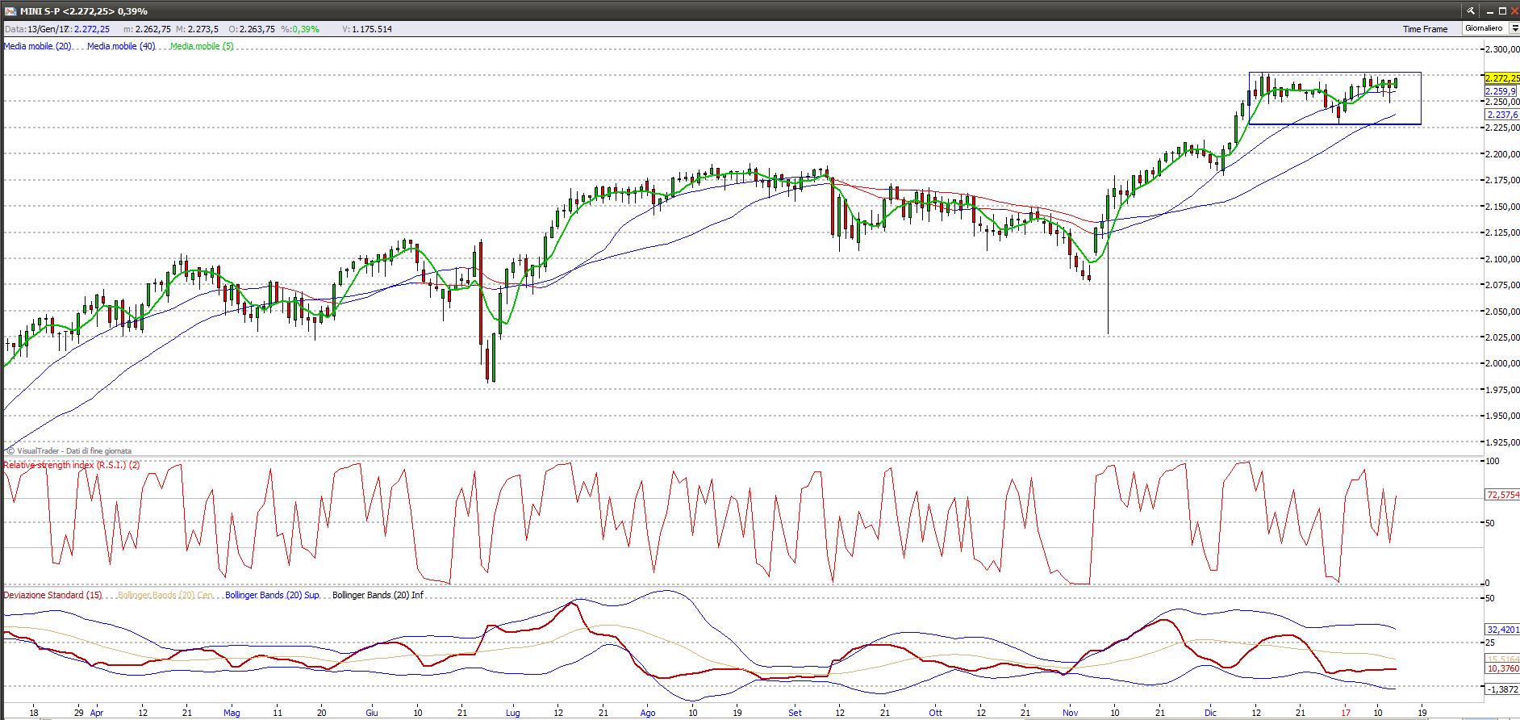Click the Ago month label on time axis
Viewport: 1520px width, 720px height.
point(648,713)
